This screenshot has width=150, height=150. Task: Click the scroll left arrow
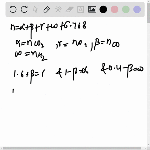pyautogui.click(x=2, y=148)
